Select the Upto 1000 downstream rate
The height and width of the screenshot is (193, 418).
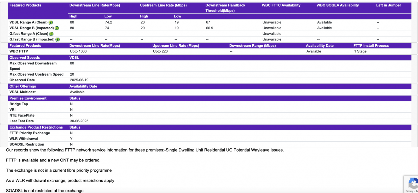[78, 51]
